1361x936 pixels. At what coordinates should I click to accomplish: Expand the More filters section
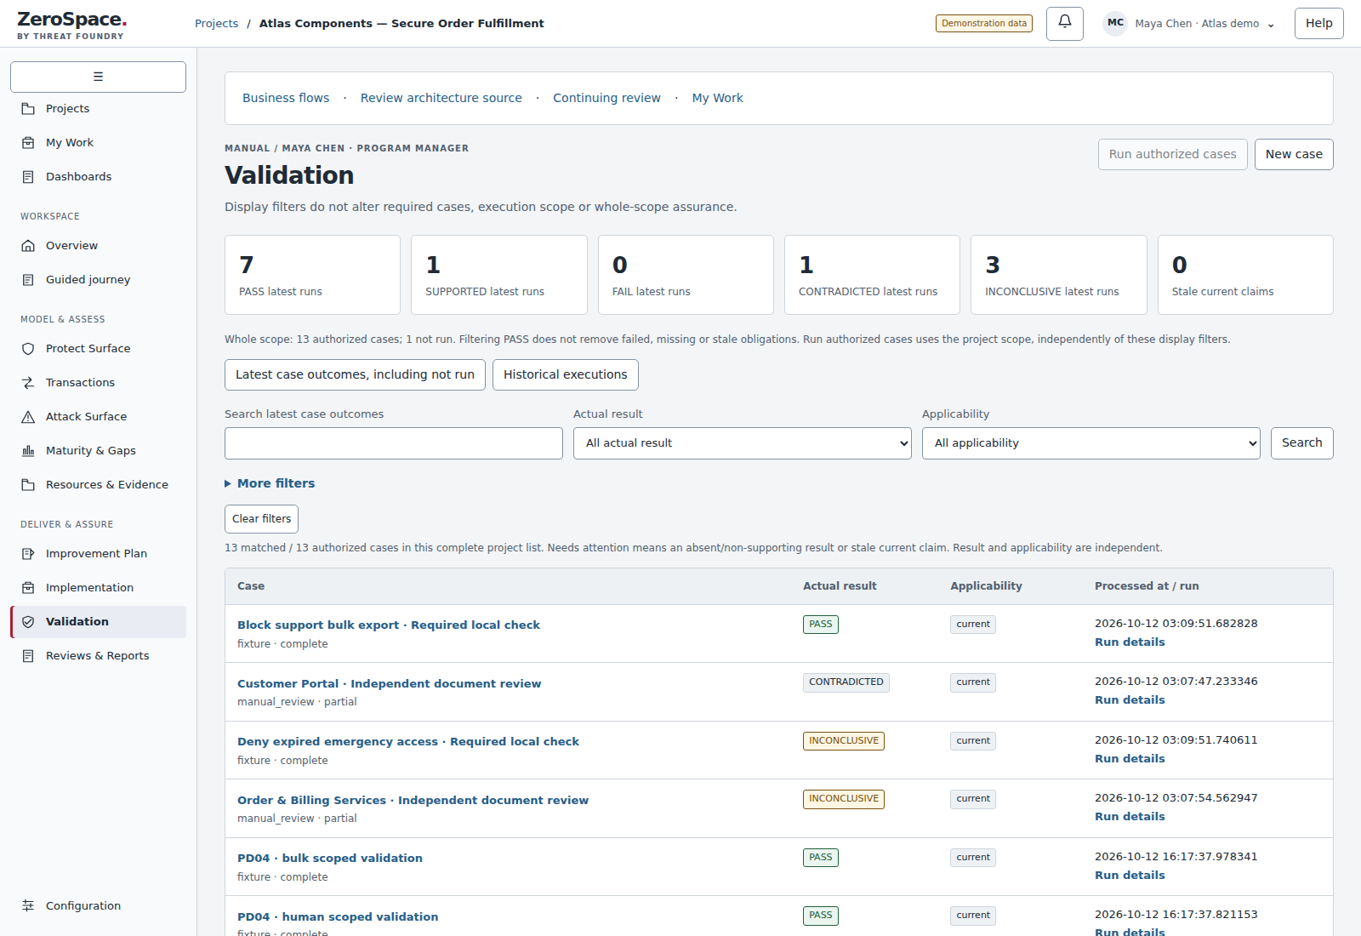[x=270, y=483]
